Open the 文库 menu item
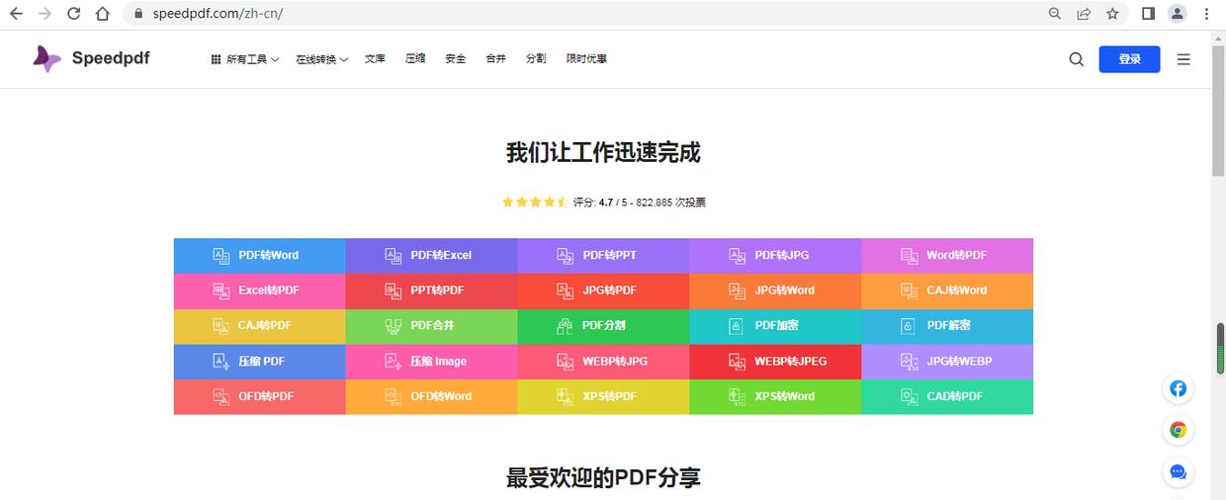1226x500 pixels. point(375,59)
